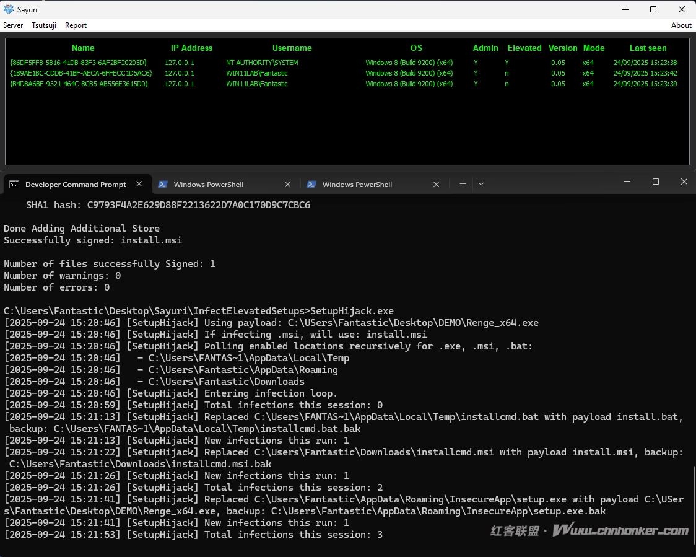Close the first Windows PowerShell tab
This screenshot has width=696, height=557.
coord(288,184)
